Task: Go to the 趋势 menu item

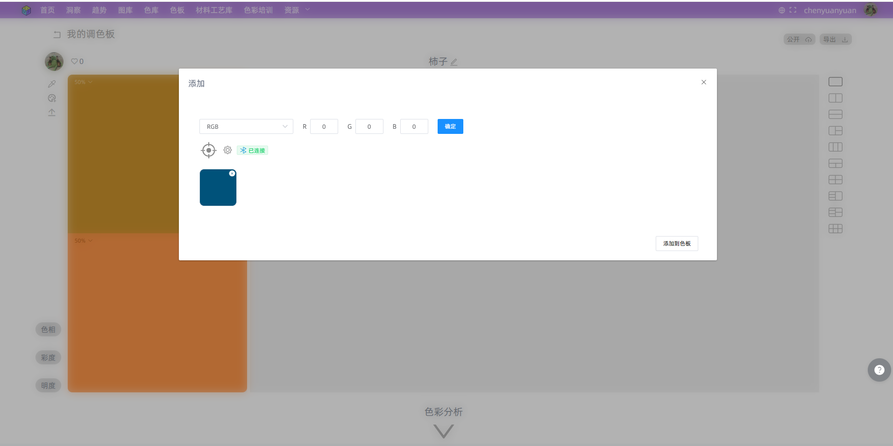Action: [x=99, y=10]
